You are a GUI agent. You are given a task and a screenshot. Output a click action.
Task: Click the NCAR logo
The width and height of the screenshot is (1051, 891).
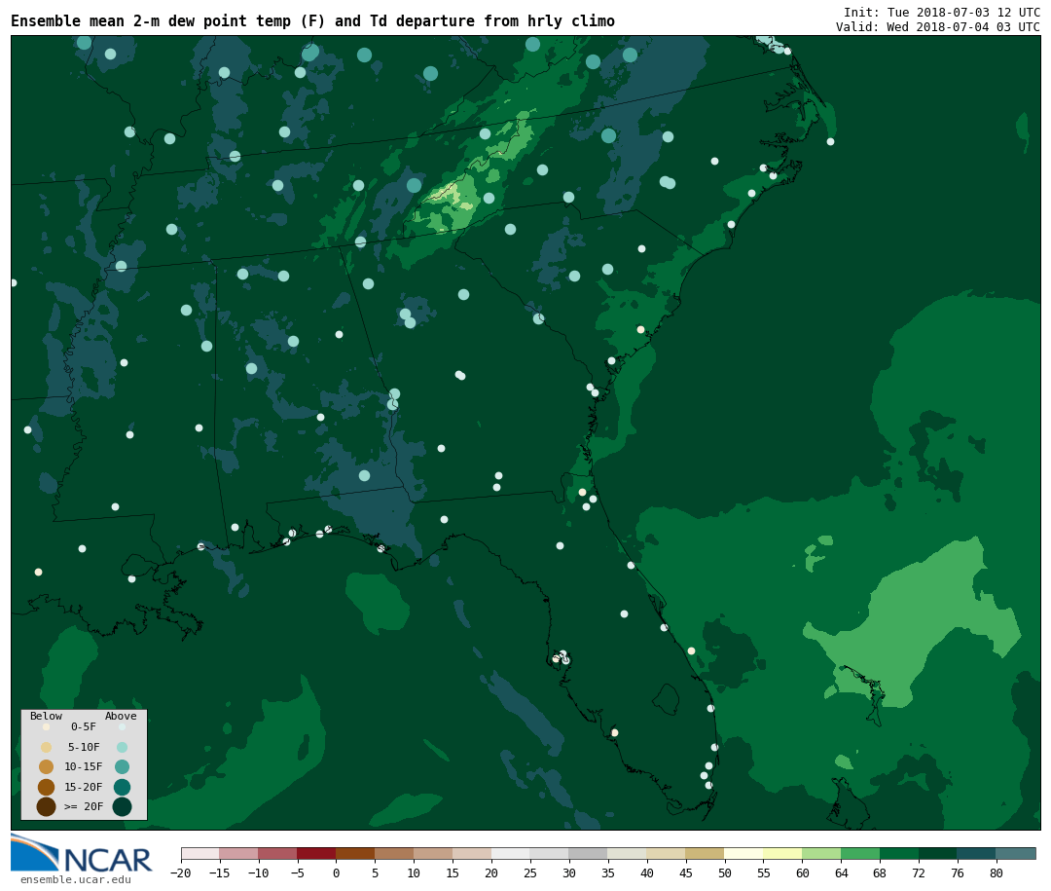coord(82,854)
